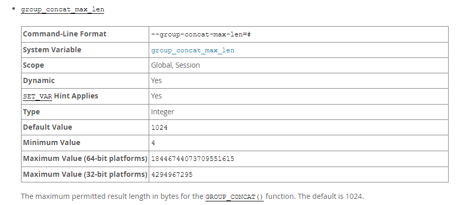Screen dimensions: 463x205
Task: Click the description paragraph below the table
Action: coord(113,196)
